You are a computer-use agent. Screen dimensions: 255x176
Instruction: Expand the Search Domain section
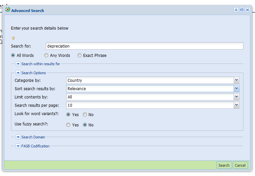[18, 137]
